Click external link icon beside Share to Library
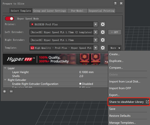This screenshot has height=125, width=150. click(x=147, y=102)
